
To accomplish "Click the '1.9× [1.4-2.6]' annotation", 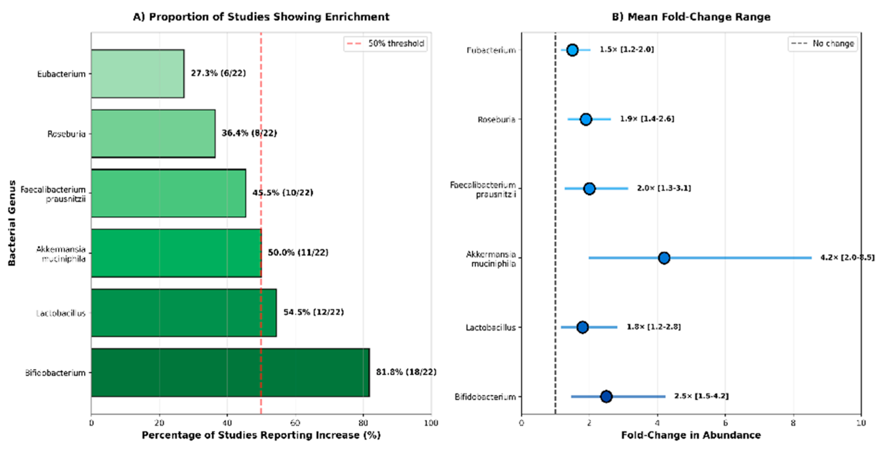I will (x=647, y=119).
